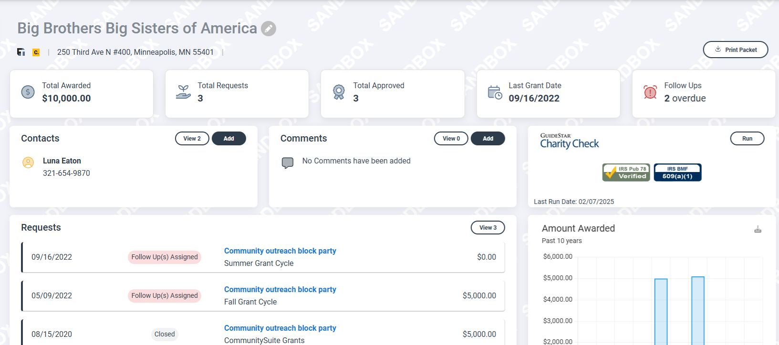Open 05/09/2022 Community outreach block party request
Image resolution: width=779 pixels, height=345 pixels.
tap(280, 289)
